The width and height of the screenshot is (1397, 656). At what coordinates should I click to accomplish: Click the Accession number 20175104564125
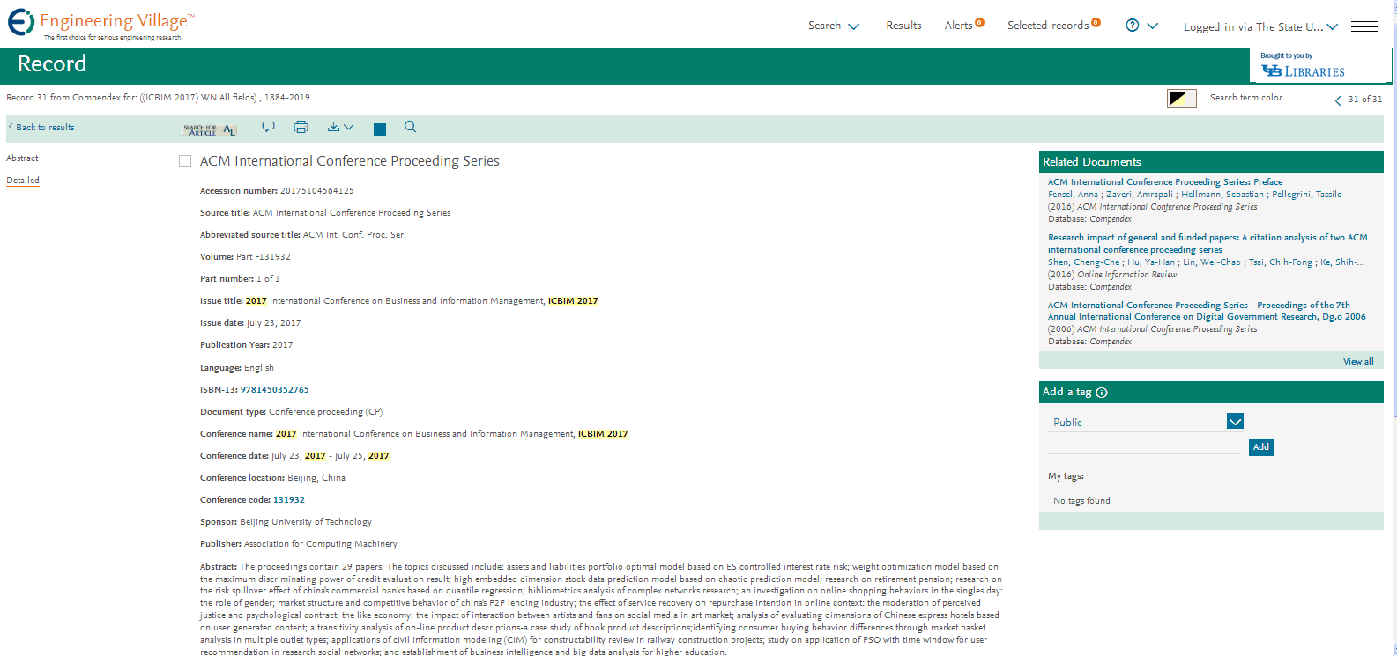(317, 191)
